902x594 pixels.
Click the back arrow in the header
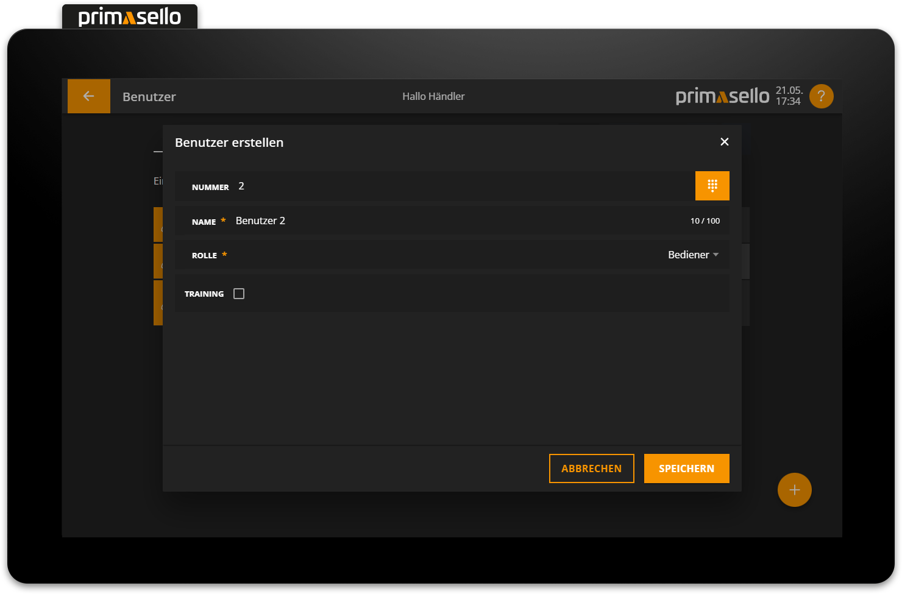[88, 96]
